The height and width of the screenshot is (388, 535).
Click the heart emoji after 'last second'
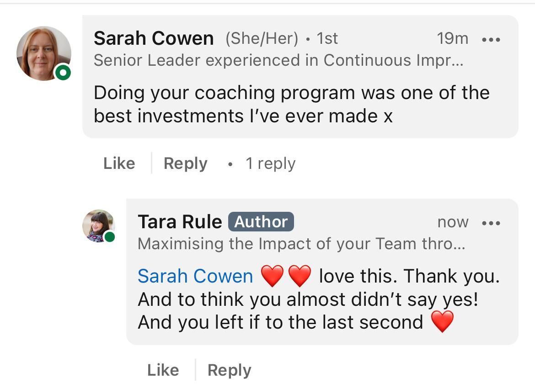(442, 322)
